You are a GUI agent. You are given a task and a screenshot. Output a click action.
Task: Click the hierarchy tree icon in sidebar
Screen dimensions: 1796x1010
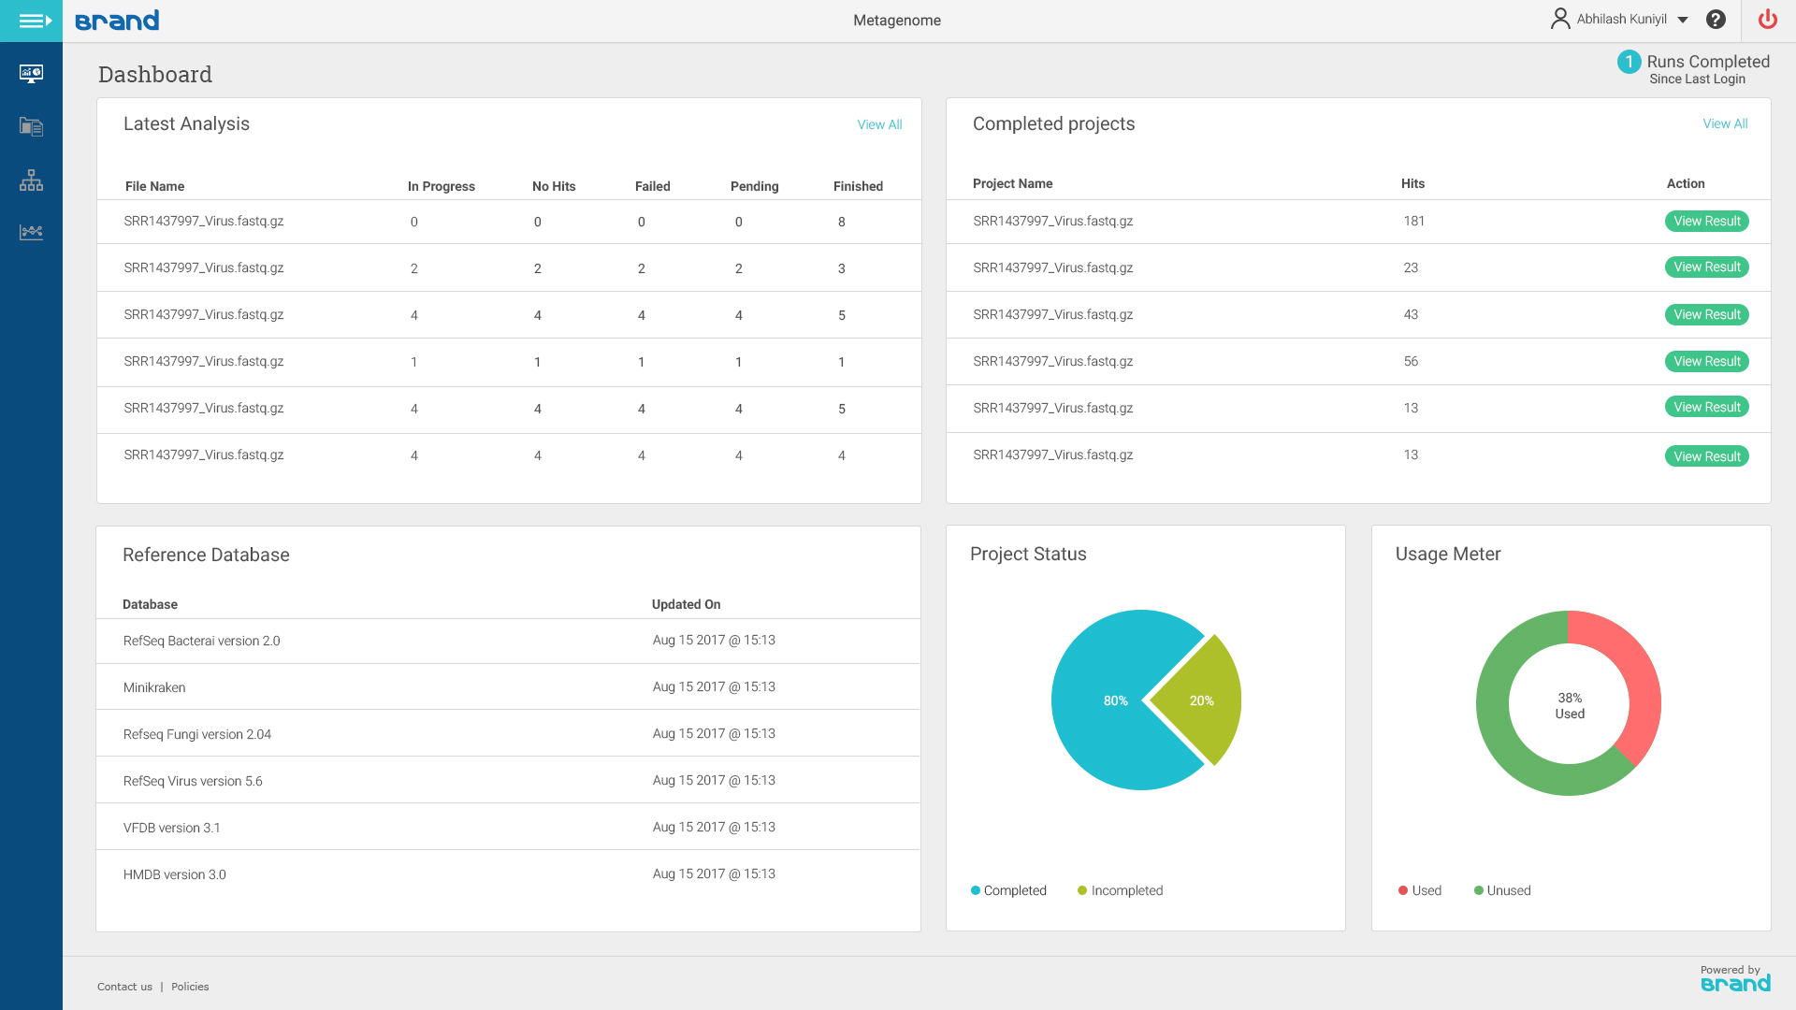(31, 180)
